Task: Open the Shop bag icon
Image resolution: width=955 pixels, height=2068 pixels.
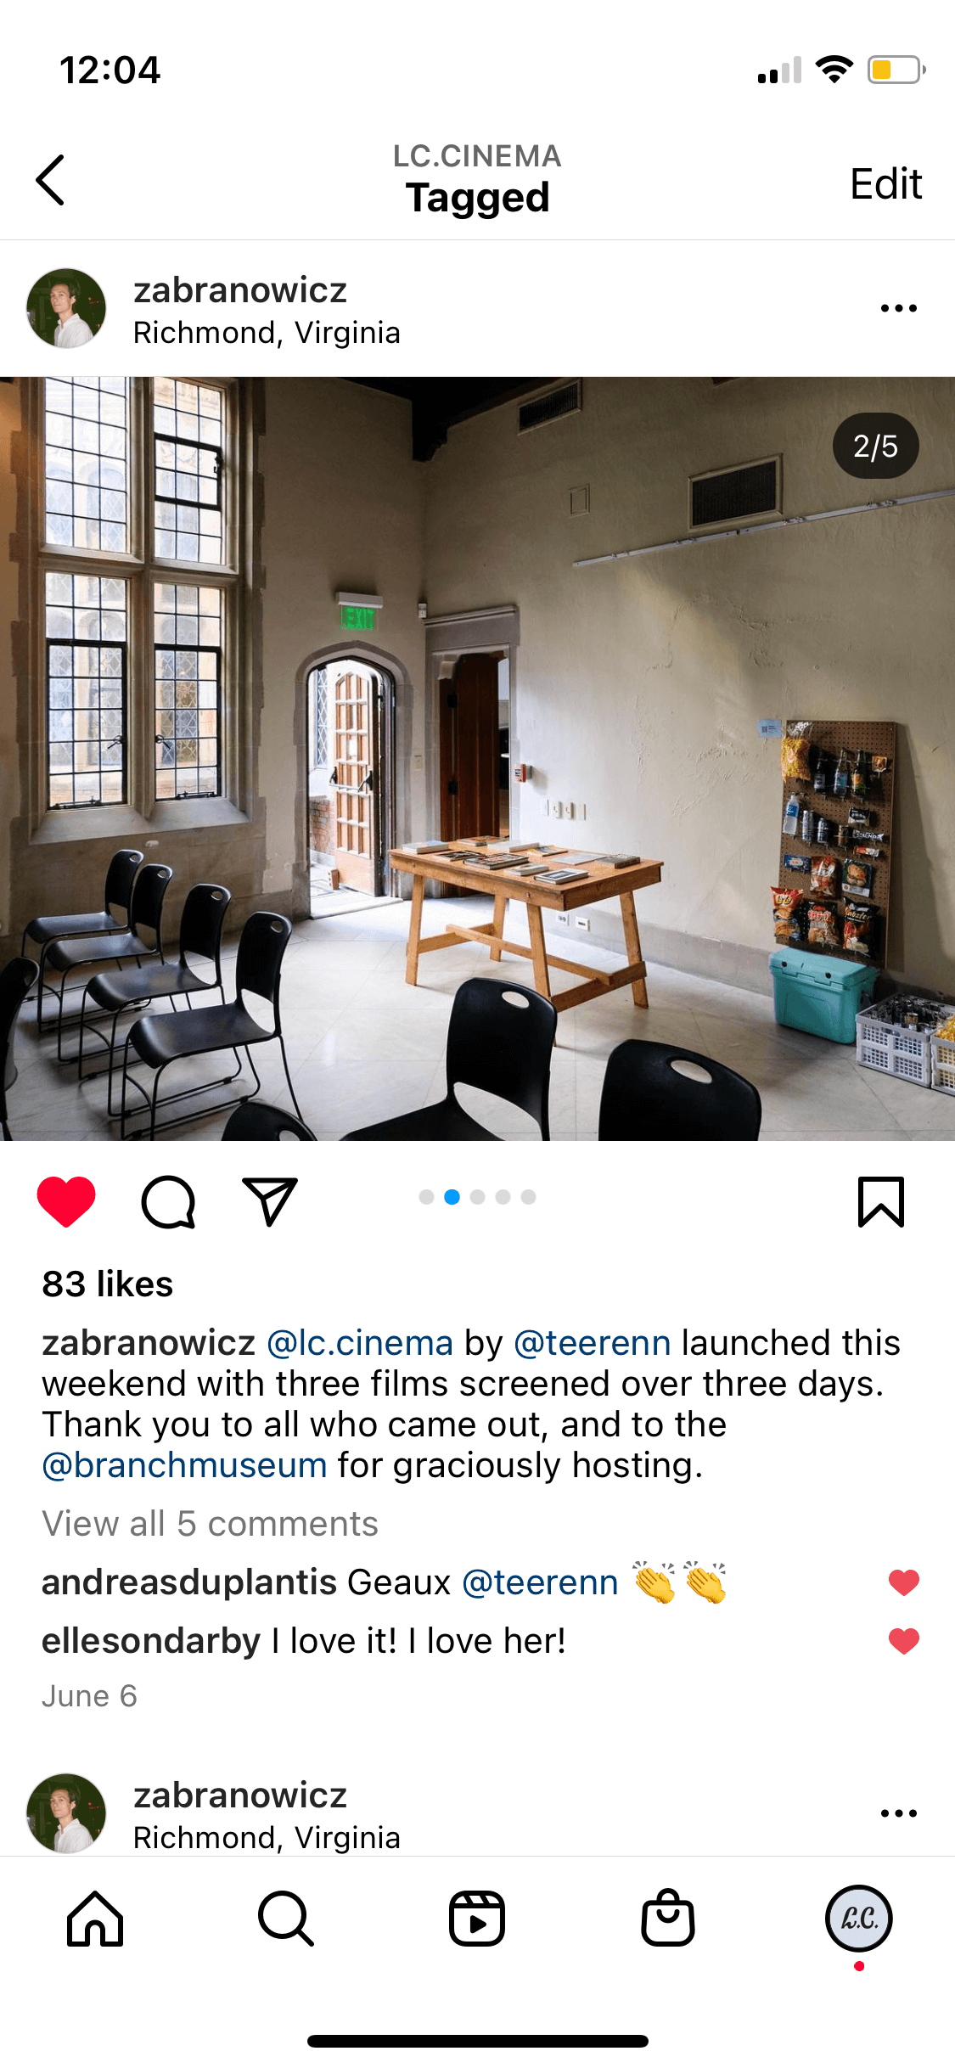Action: [x=668, y=1918]
